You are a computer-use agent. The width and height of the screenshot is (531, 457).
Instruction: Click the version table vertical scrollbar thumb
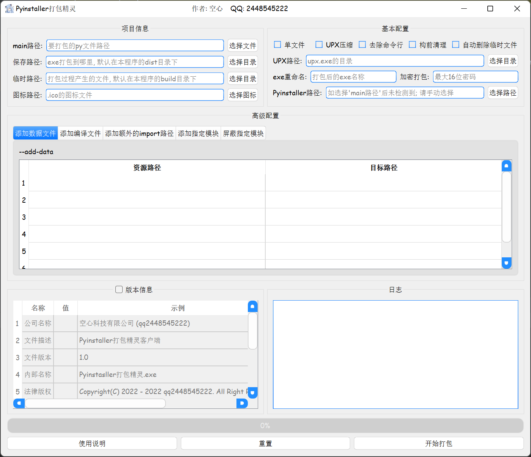252,331
